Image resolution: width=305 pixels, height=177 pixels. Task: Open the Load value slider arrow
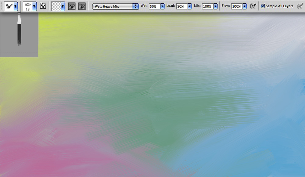click(190, 6)
